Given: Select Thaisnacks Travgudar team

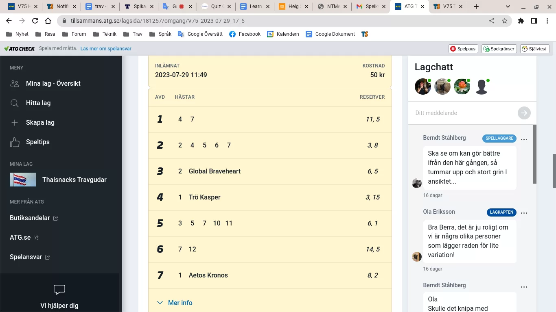Looking at the screenshot, I should (58, 180).
